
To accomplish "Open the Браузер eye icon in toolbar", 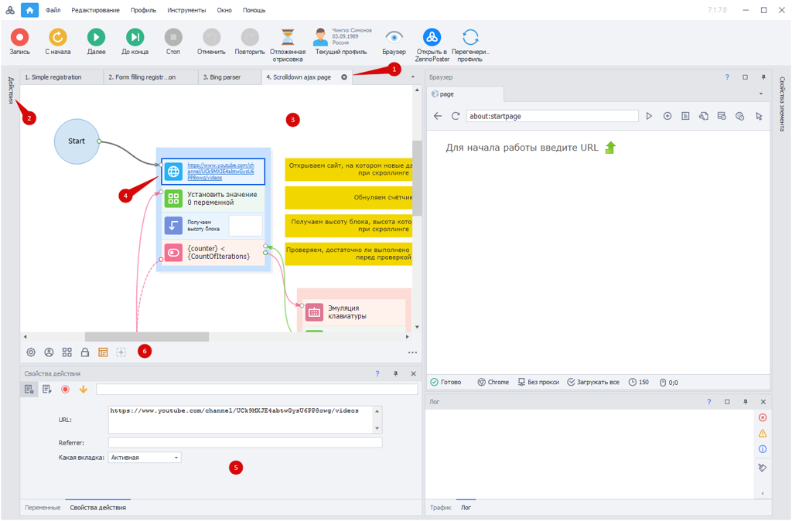I will point(394,37).
